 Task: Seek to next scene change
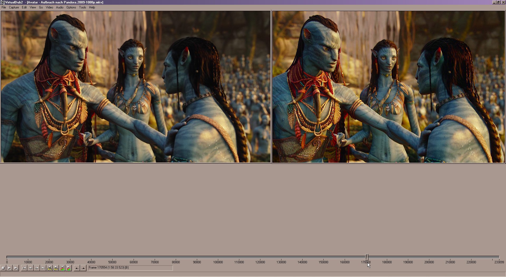(69, 268)
